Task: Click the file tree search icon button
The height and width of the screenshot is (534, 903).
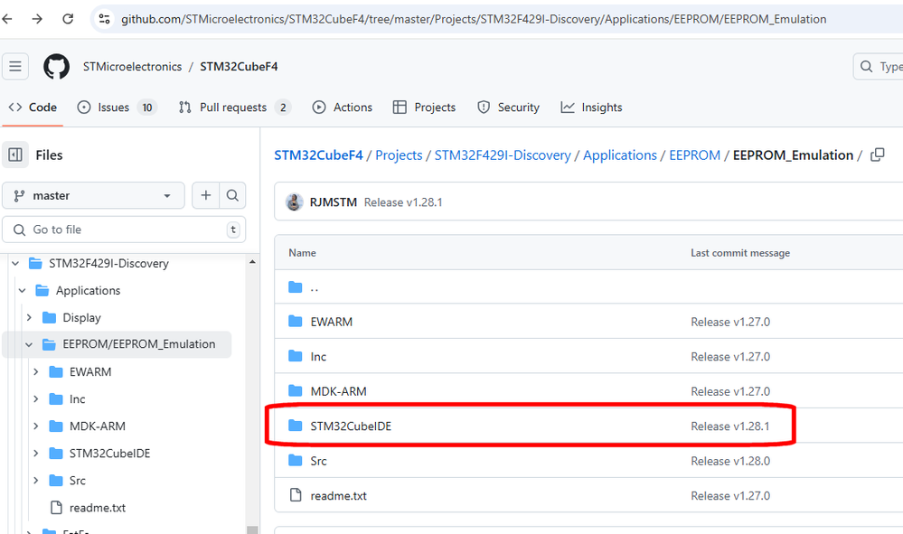Action: [232, 196]
